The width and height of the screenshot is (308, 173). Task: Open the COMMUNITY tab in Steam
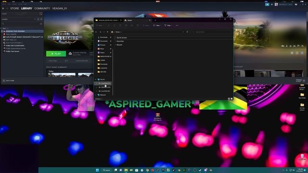pos(42,9)
